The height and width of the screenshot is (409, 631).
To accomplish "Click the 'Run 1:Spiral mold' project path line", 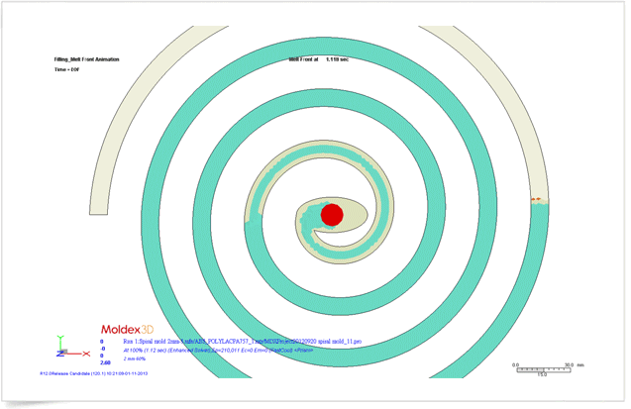I will [243, 342].
